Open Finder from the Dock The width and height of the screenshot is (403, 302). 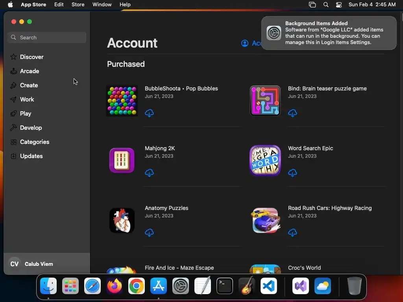48,286
